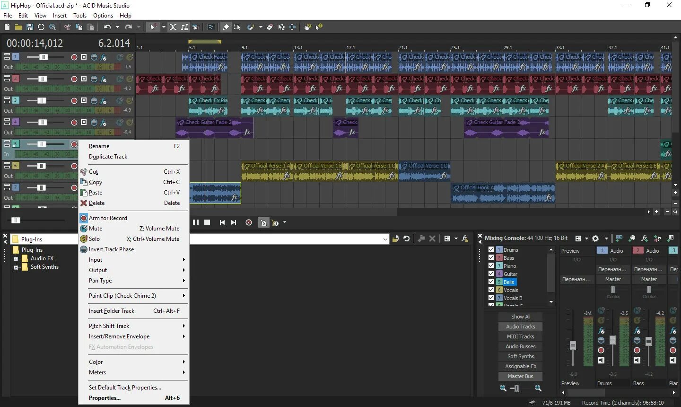Screen dimensions: 681x407
Task: Open the Pan Type submenu
Action: point(134,281)
